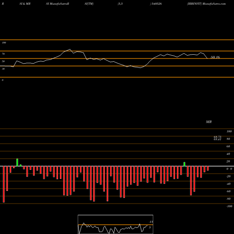
Task: Click the MR indicator label
Action: [209, 122]
